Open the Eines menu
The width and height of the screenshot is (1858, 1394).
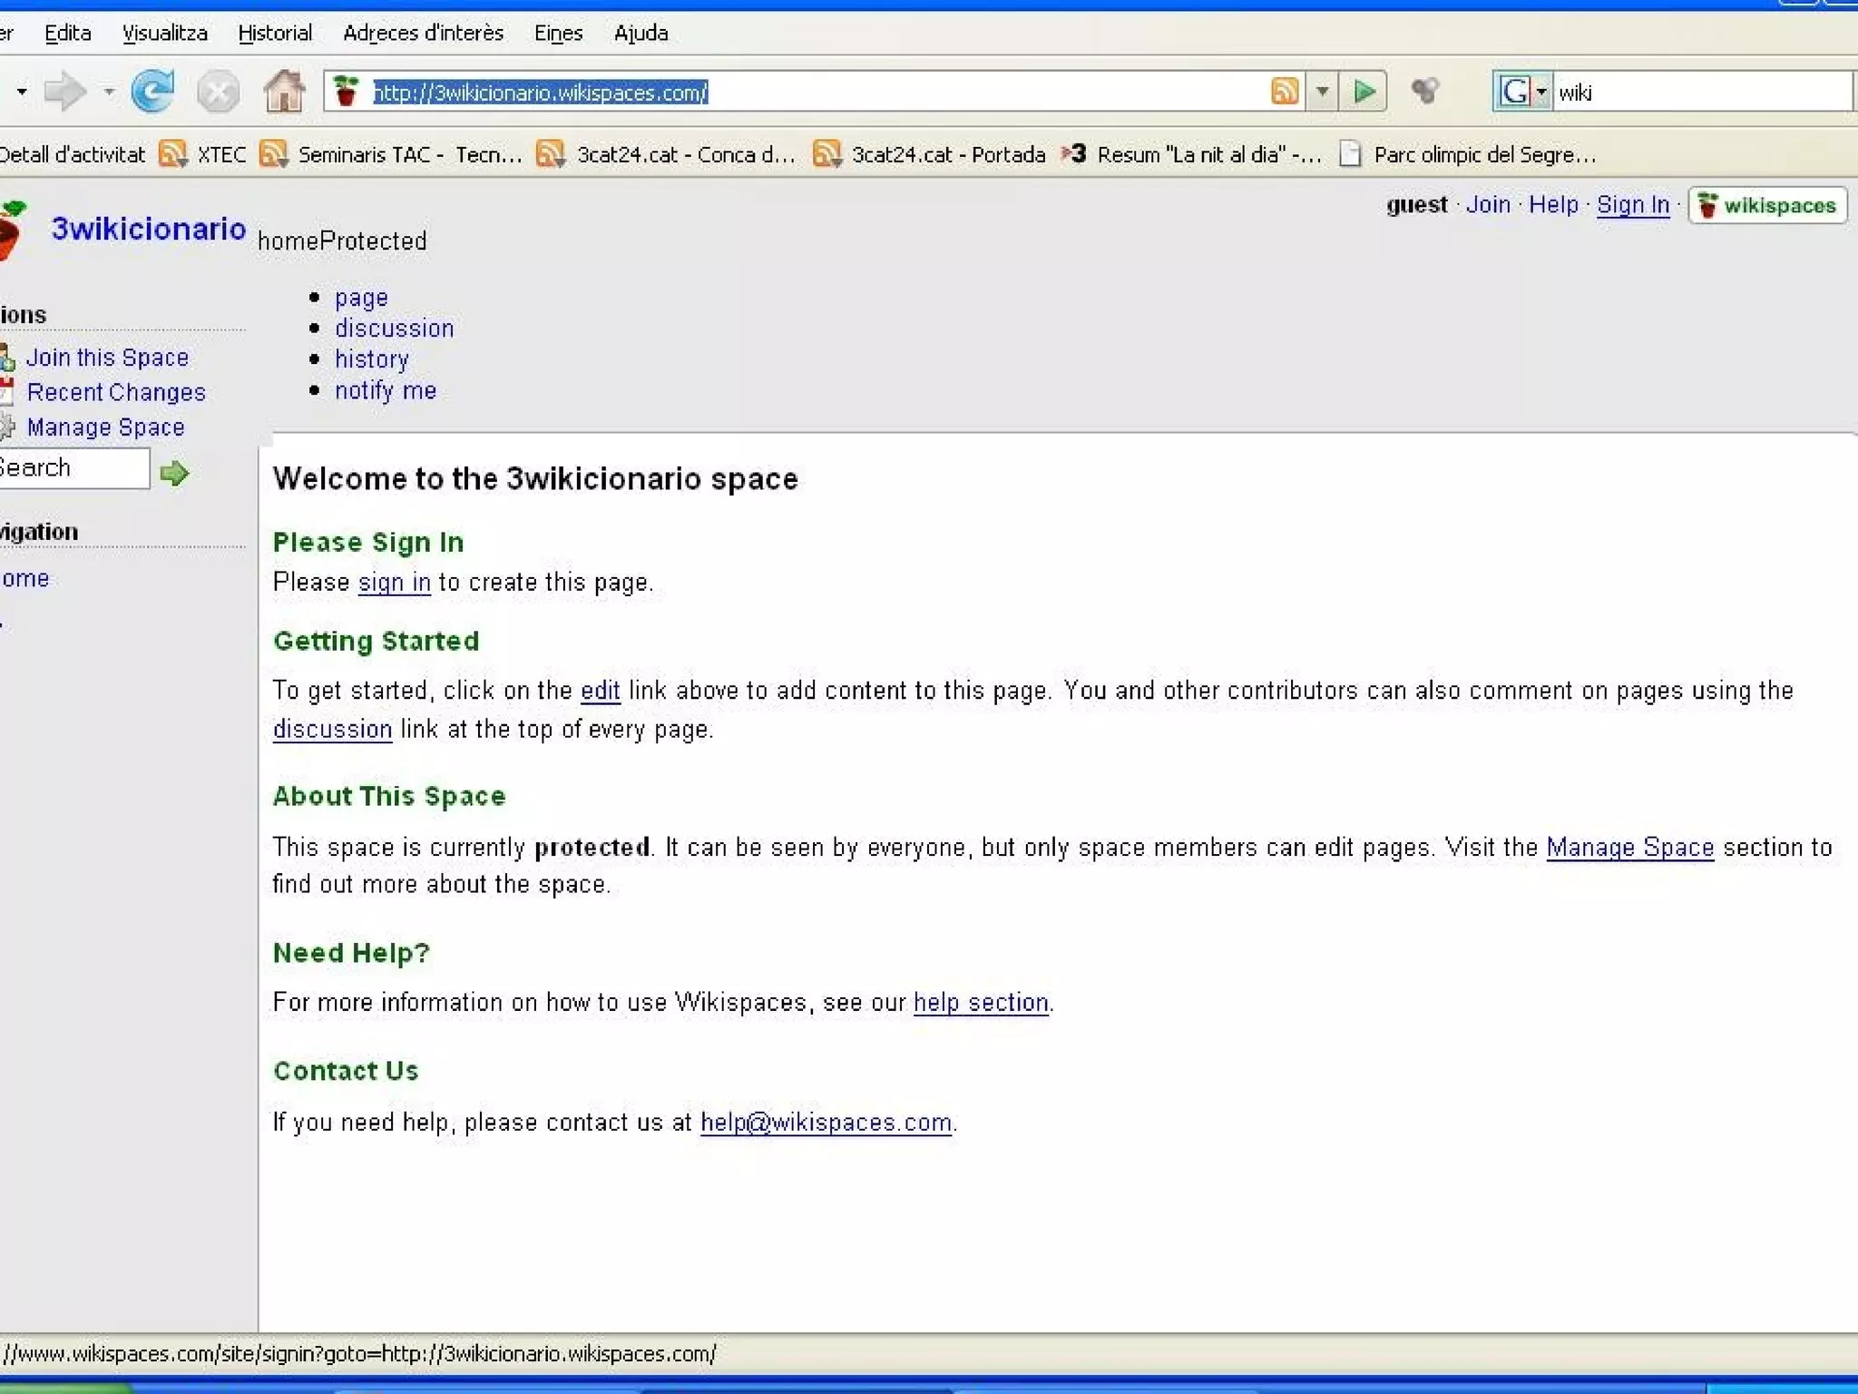(558, 34)
